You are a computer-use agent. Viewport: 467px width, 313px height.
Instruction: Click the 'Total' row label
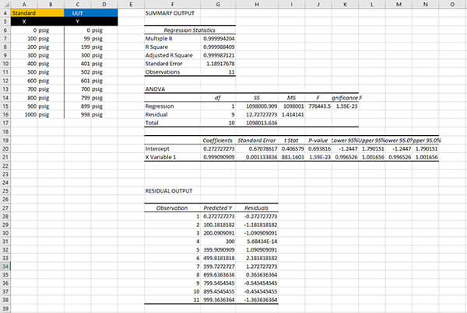(152, 123)
